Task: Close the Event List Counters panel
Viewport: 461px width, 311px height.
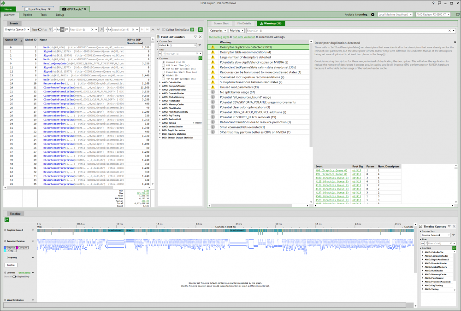Action: point(200,36)
